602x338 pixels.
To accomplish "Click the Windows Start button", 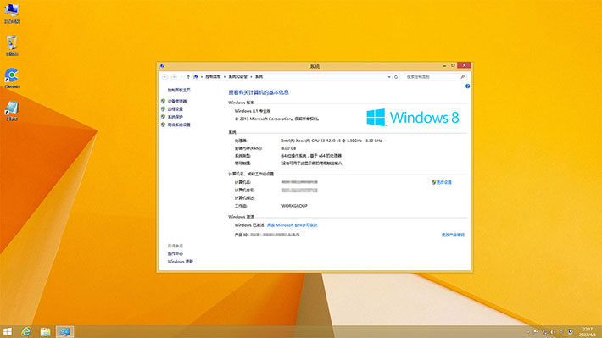I will click(x=7, y=331).
